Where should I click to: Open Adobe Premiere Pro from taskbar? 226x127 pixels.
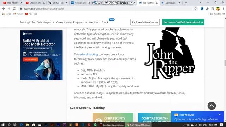[x=64, y=125]
